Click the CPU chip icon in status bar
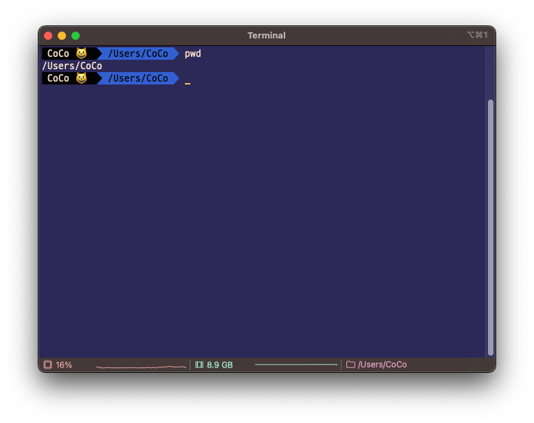This screenshot has height=423, width=534. (x=47, y=365)
